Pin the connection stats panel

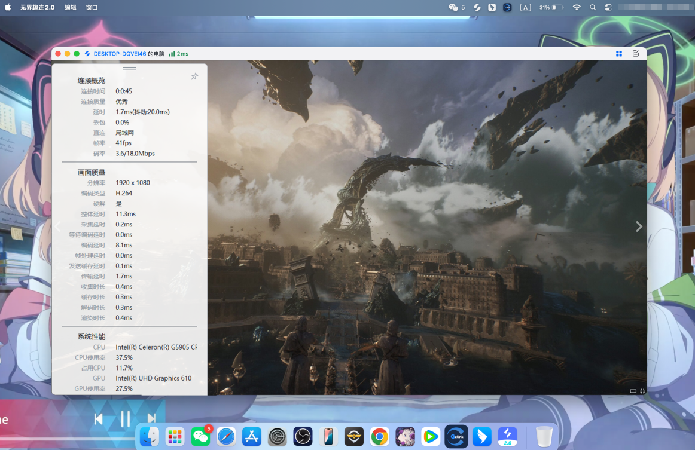[194, 76]
